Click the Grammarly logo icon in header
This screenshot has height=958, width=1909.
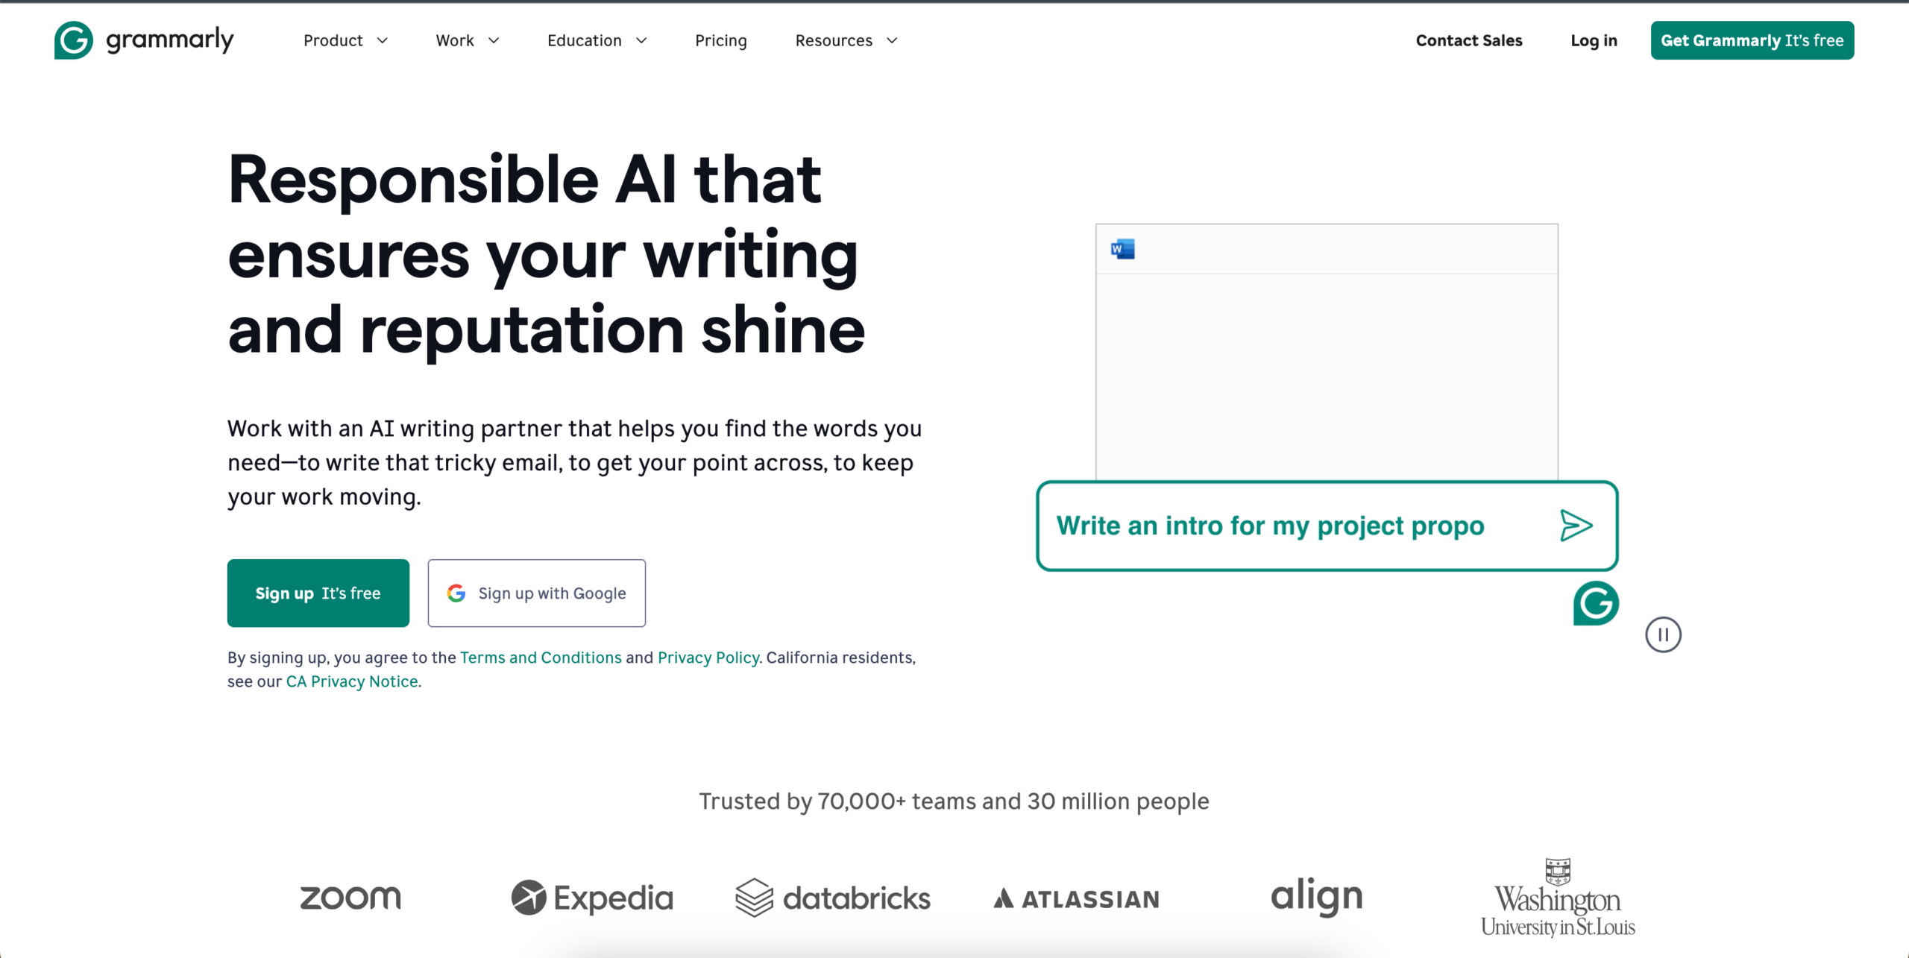click(x=74, y=40)
